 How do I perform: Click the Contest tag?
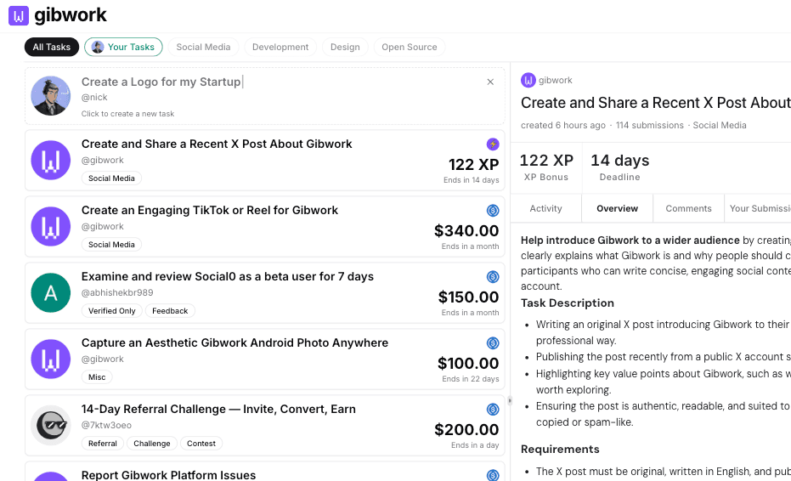[x=201, y=443]
